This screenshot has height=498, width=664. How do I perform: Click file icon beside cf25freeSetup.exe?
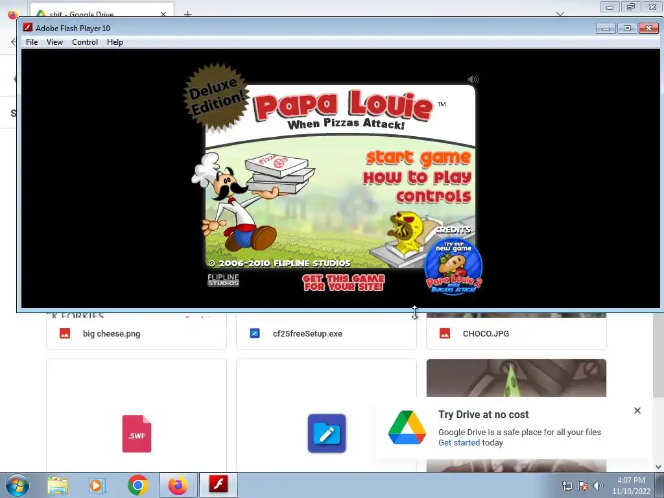point(254,333)
